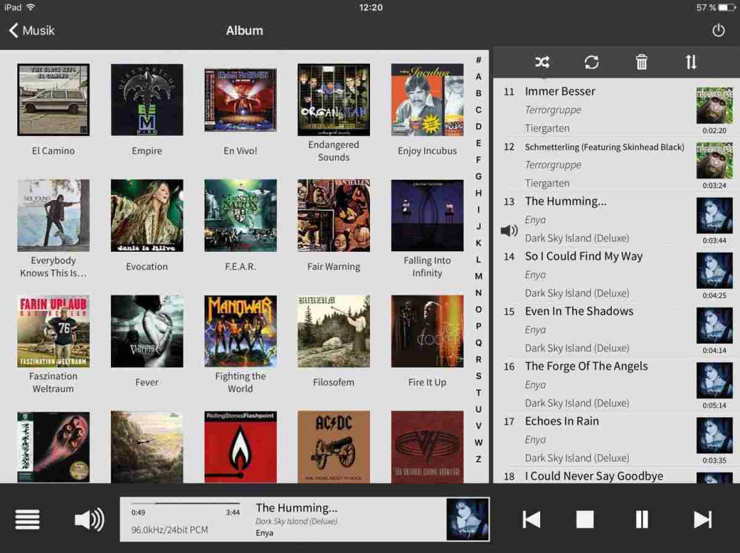Skip to previous track
Image resolution: width=740 pixels, height=553 pixels.
[531, 520]
